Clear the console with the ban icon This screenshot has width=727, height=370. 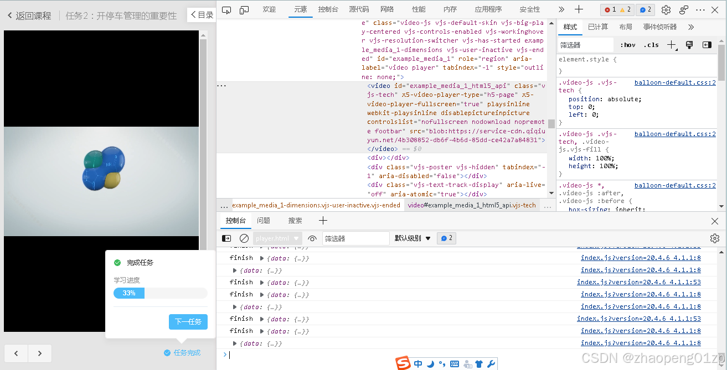pos(244,238)
